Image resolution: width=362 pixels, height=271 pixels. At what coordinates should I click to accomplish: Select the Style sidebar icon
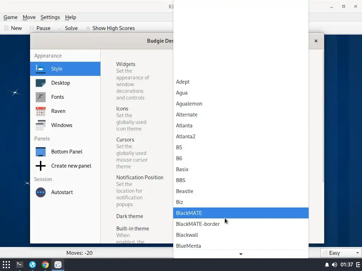tap(41, 69)
